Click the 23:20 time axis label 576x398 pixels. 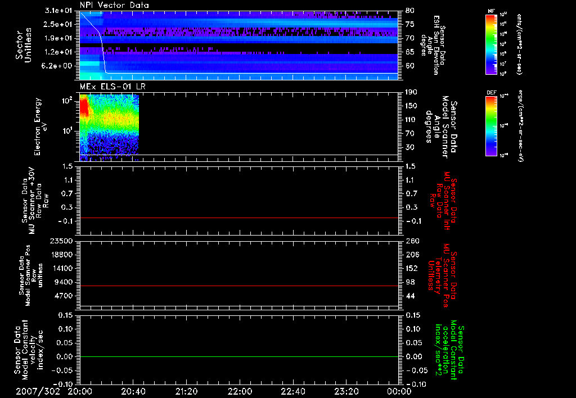(346, 391)
